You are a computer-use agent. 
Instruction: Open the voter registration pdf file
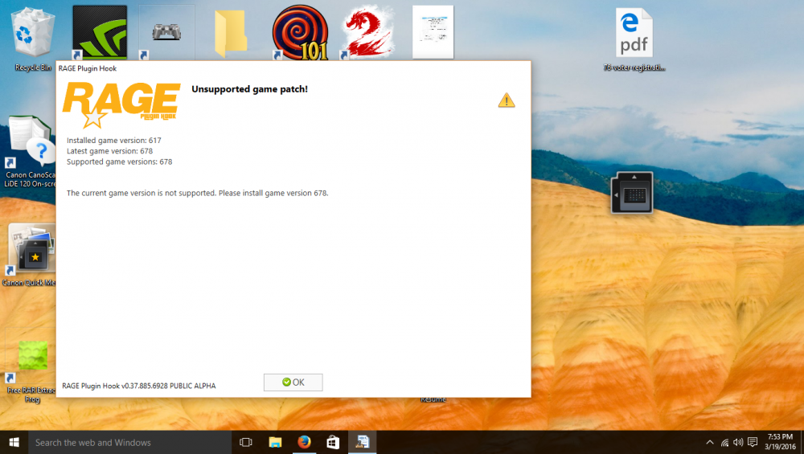click(634, 39)
